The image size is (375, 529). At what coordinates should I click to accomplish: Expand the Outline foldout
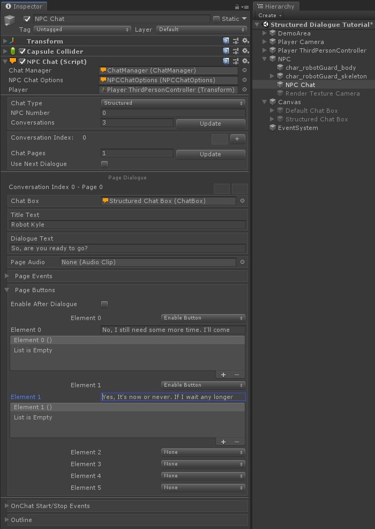[x=7, y=519]
